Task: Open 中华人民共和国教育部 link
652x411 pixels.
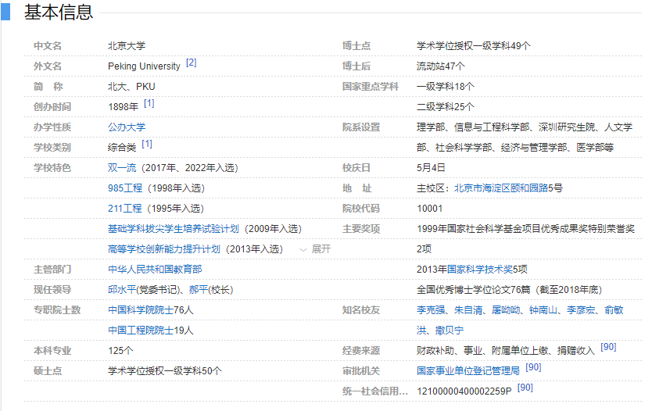Action: click(x=155, y=270)
